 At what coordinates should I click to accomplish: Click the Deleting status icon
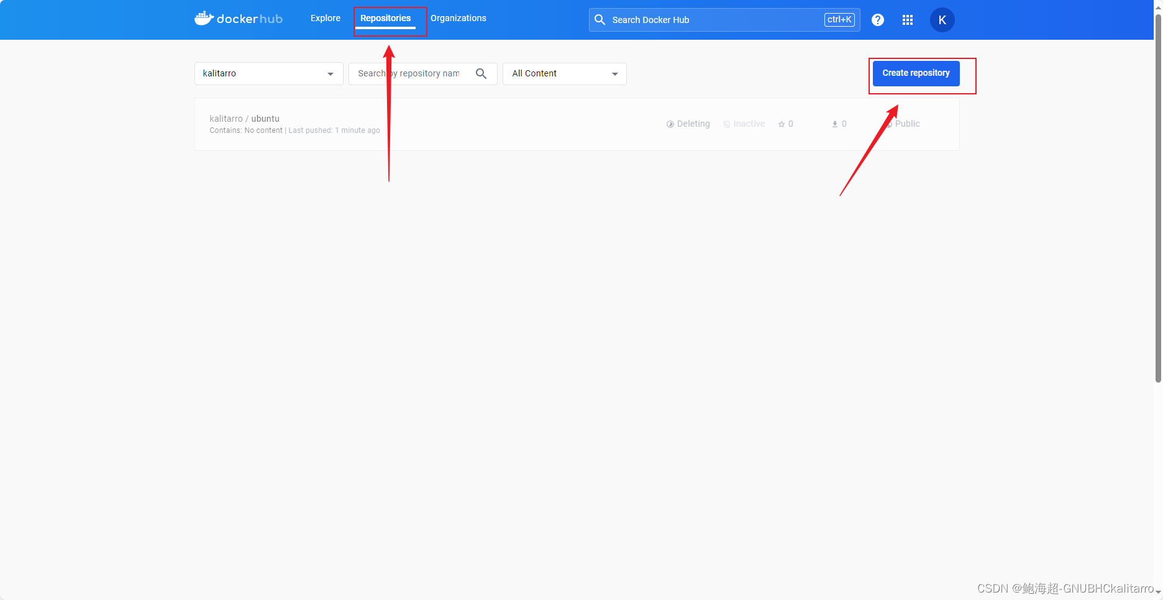(670, 124)
